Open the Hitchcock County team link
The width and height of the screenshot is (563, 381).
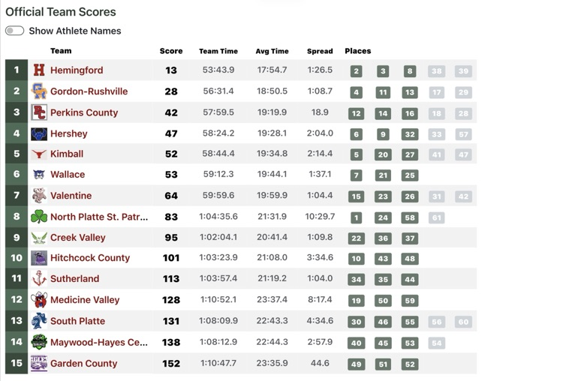pyautogui.click(x=90, y=258)
